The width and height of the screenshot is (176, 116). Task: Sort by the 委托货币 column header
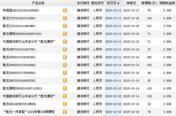tap(97, 3)
